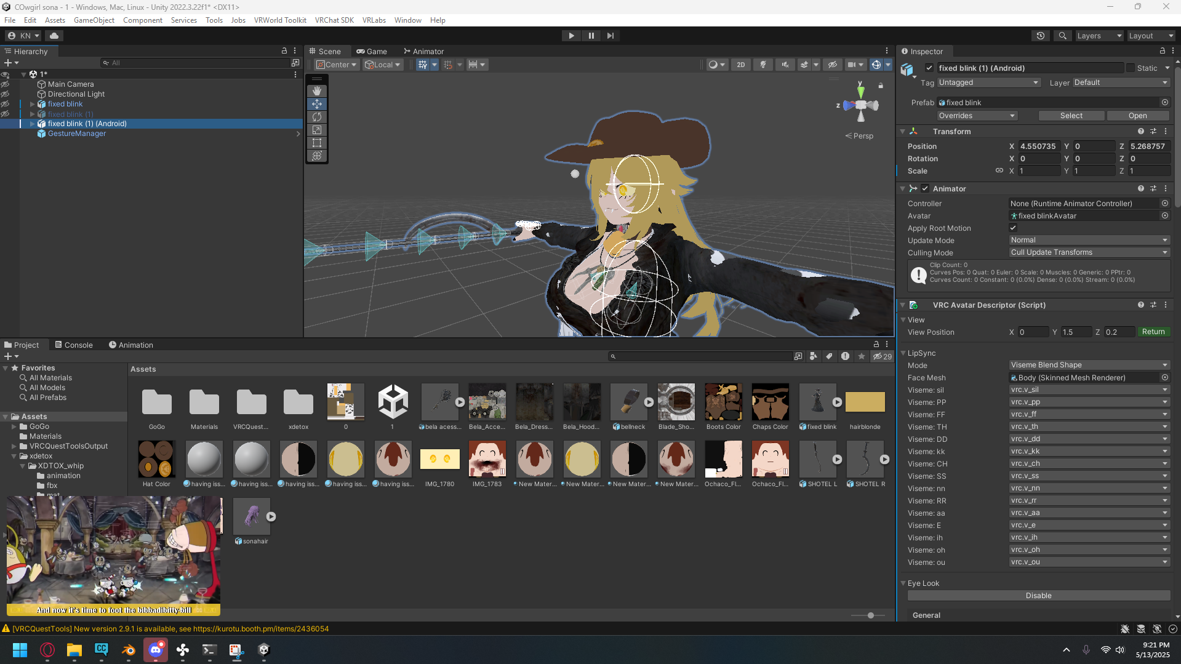Open the Layers dropdown in toolbar
Screen dimensions: 1181x664
tap(1099, 36)
